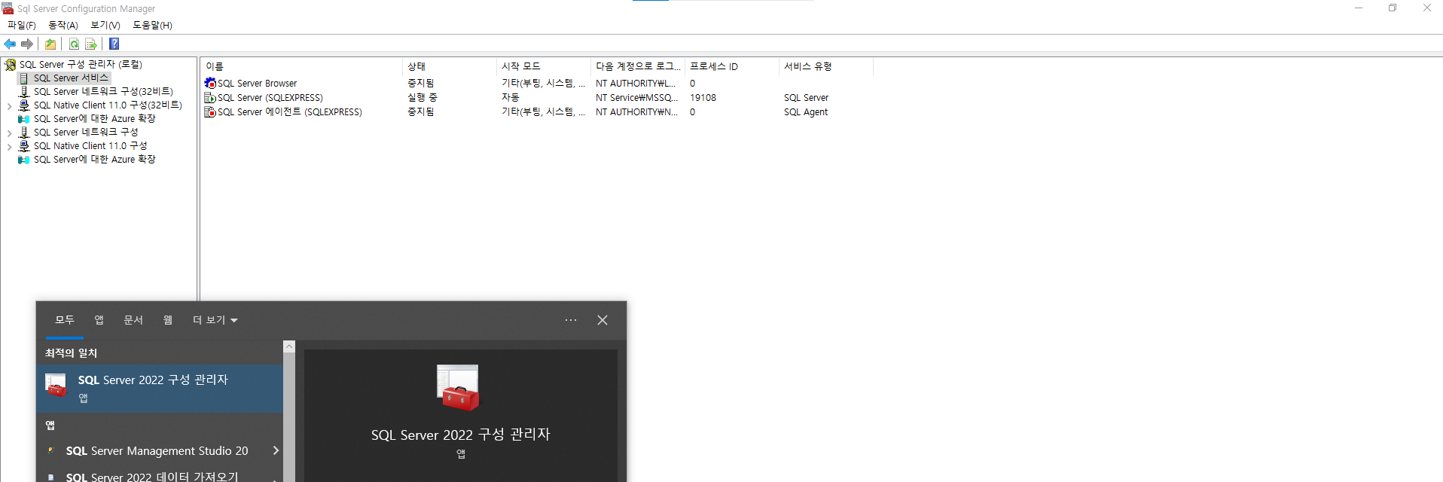Screen dimensions: 1443x482
Task: Click the Export list toolbar icon
Action: [91, 44]
